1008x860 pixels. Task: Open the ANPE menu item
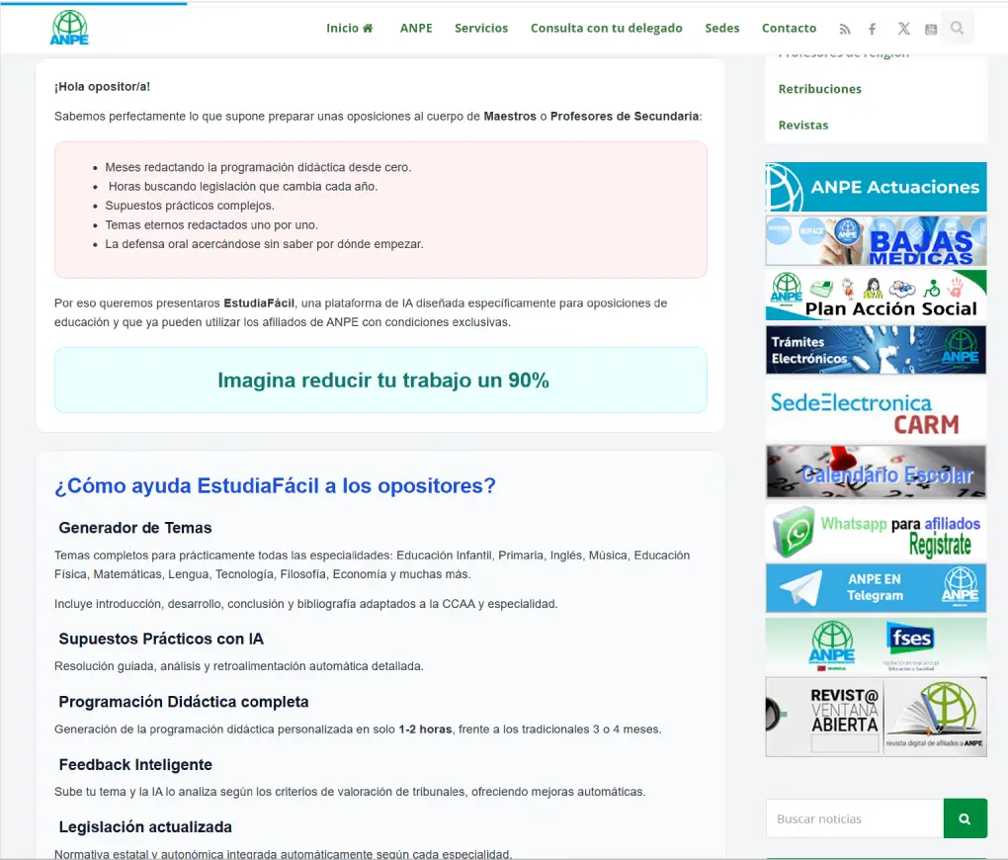coord(416,29)
